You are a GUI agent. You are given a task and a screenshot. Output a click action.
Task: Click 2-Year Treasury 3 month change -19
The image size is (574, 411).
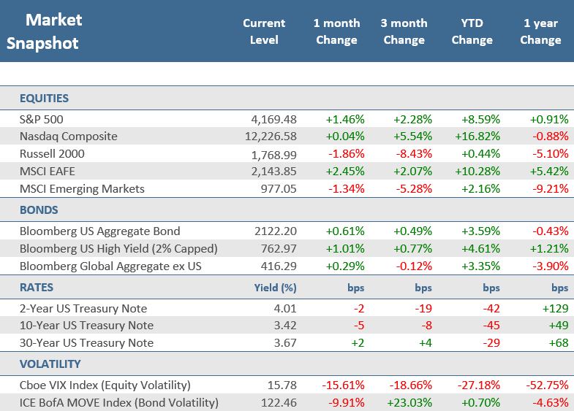click(423, 309)
